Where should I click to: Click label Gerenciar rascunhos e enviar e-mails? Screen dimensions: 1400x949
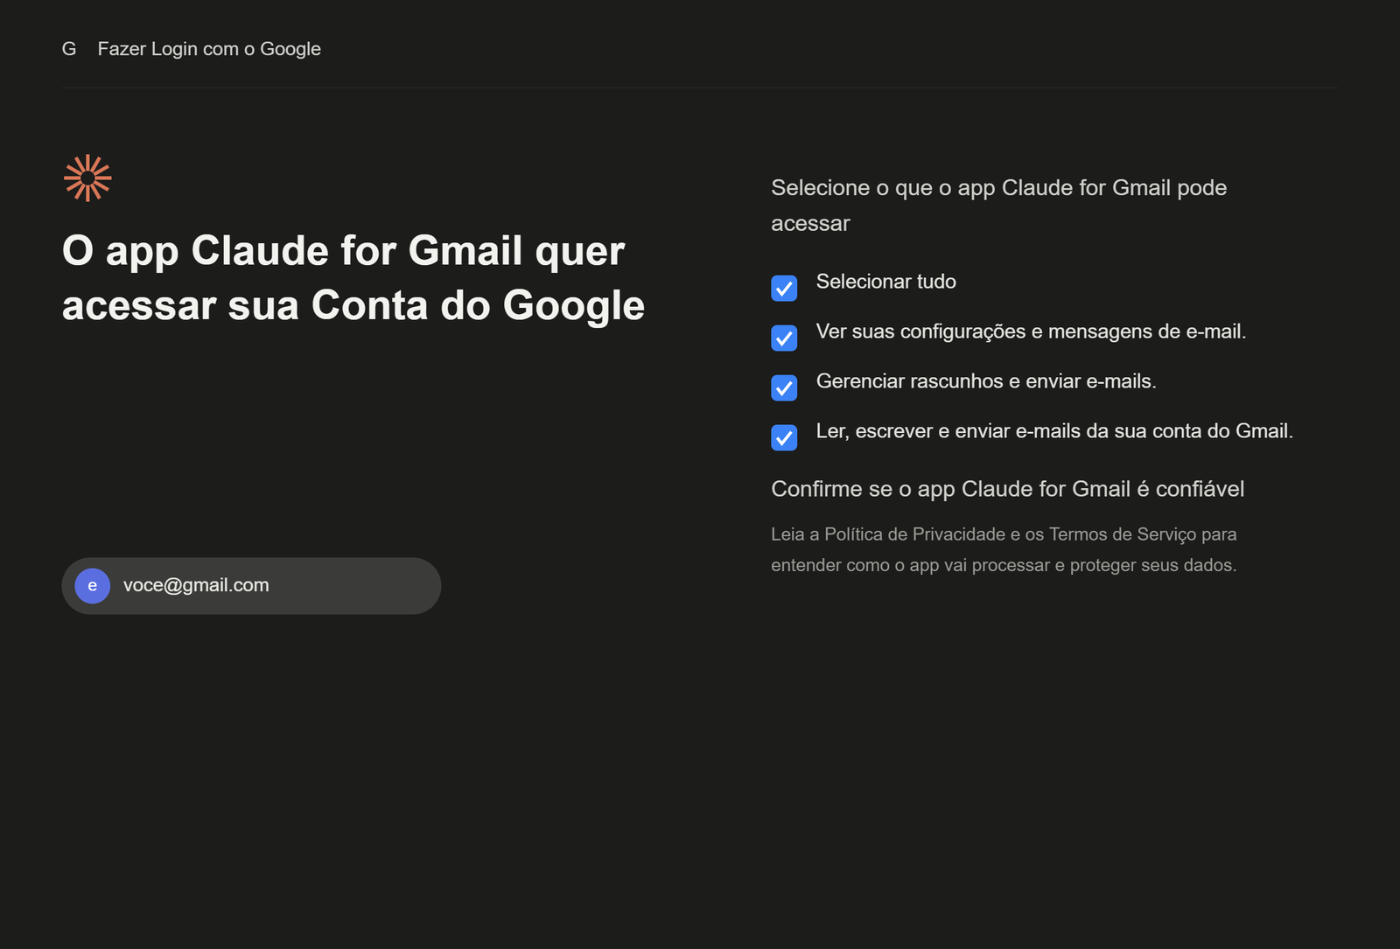986,381
